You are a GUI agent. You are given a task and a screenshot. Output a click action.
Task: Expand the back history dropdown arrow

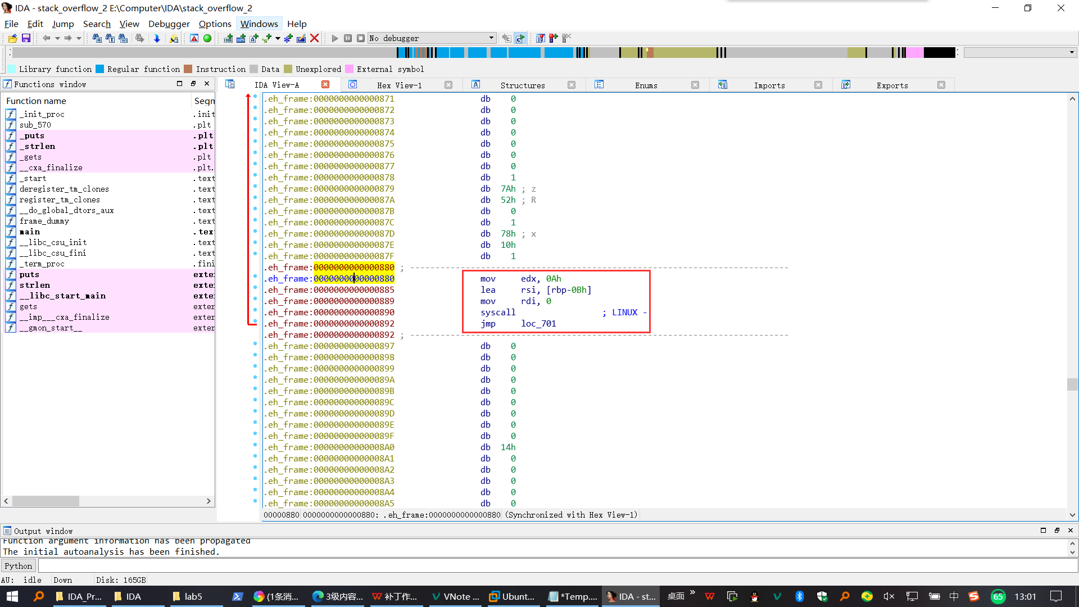pyautogui.click(x=57, y=38)
